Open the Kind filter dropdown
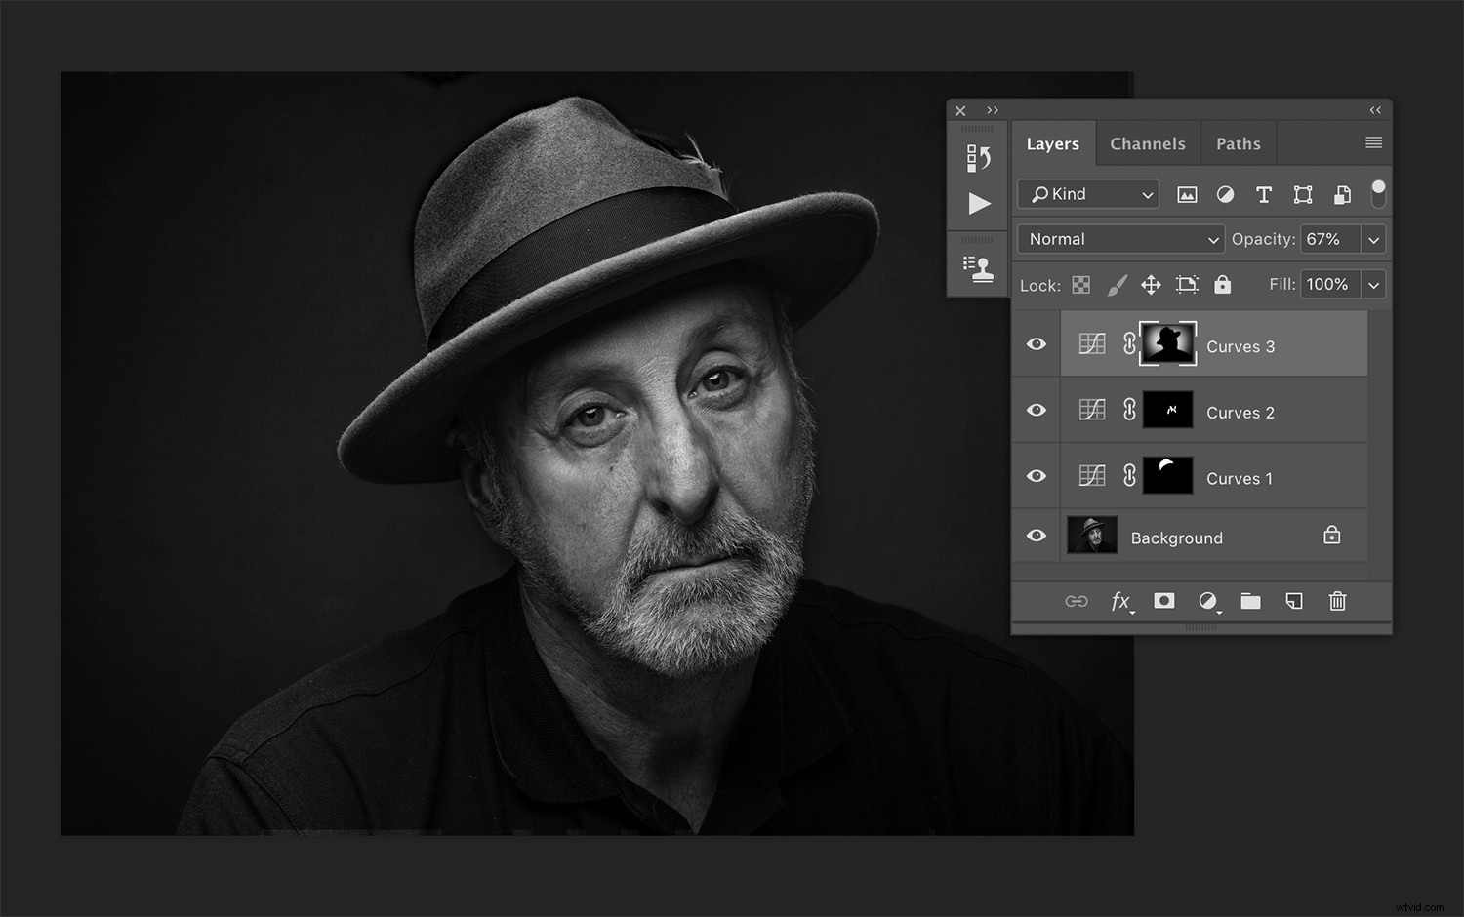This screenshot has width=1464, height=917. 1086,194
